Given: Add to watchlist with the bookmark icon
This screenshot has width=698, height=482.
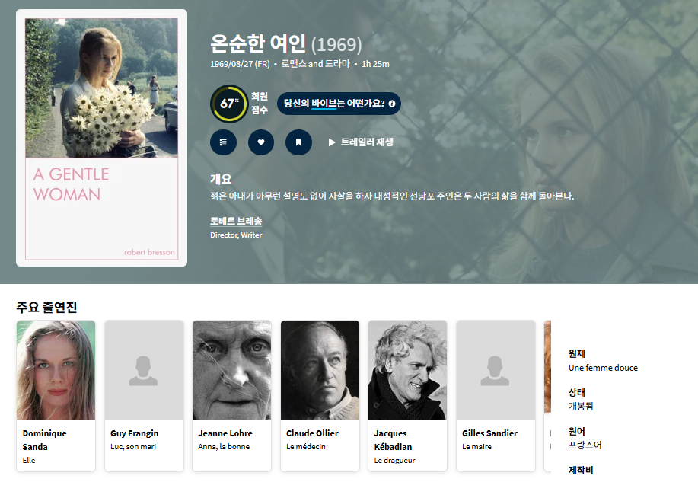Looking at the screenshot, I should 298,142.
